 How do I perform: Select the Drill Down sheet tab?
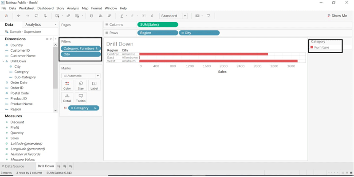click(x=46, y=166)
